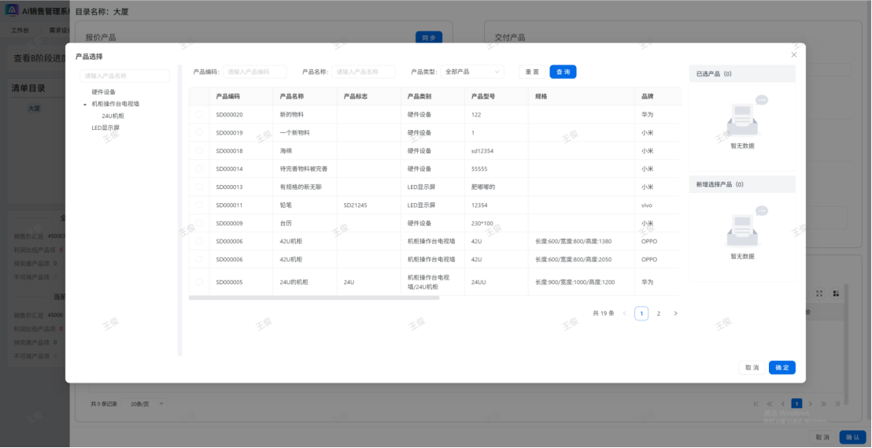Screen dimensions: 872x448
Task: Collapse the 机柜操作台电视墙 tree node arrow
Action: (x=85, y=104)
